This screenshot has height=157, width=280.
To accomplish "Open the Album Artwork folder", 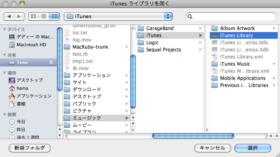I will [x=244, y=28].
